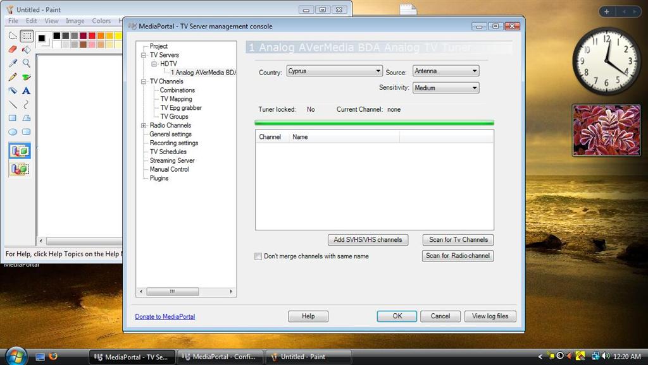Click the Name column header in channel list
This screenshot has width=648, height=365.
coord(344,137)
